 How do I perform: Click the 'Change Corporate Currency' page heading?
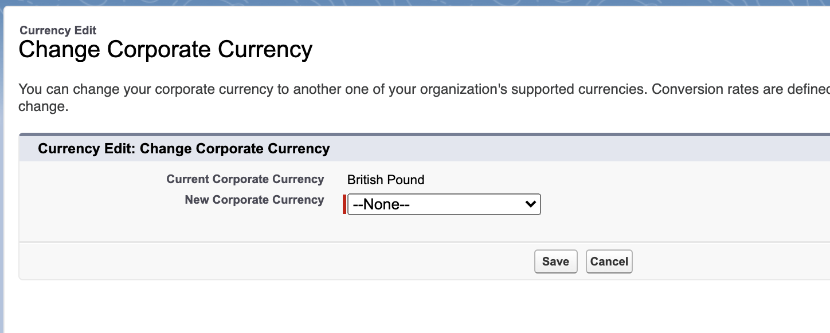tap(165, 49)
